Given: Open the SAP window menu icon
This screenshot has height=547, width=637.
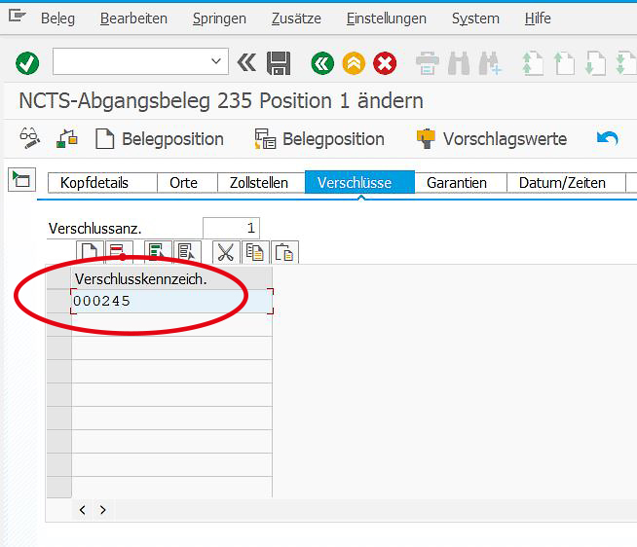Looking at the screenshot, I should click(x=17, y=18).
